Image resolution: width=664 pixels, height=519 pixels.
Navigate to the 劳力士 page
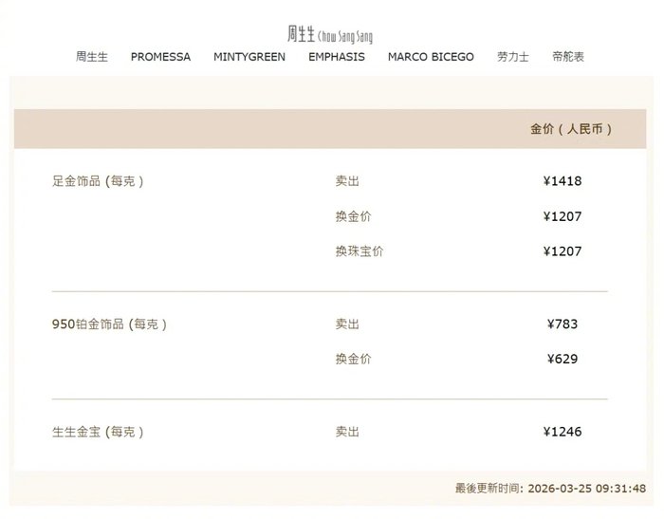pos(513,57)
